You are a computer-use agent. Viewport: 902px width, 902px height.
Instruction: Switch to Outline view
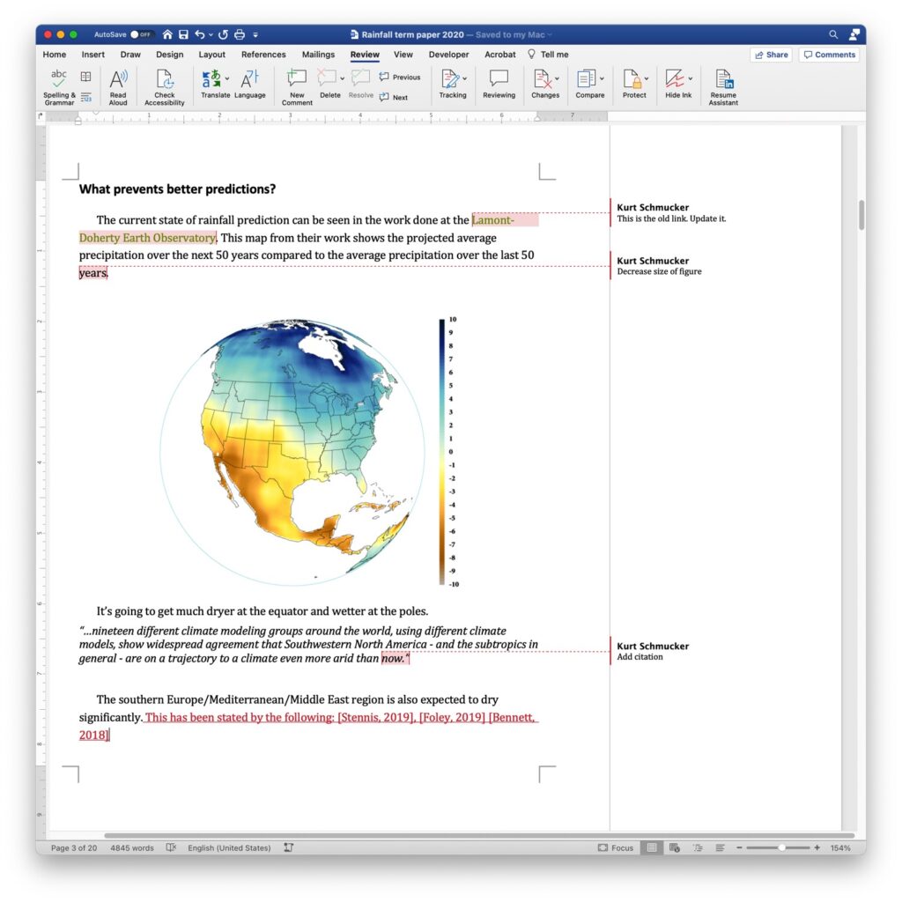point(698,847)
